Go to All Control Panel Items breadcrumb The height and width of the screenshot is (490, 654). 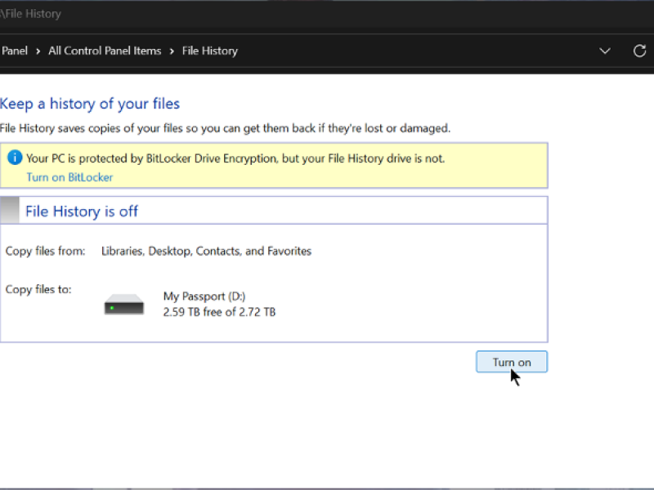coord(105,51)
